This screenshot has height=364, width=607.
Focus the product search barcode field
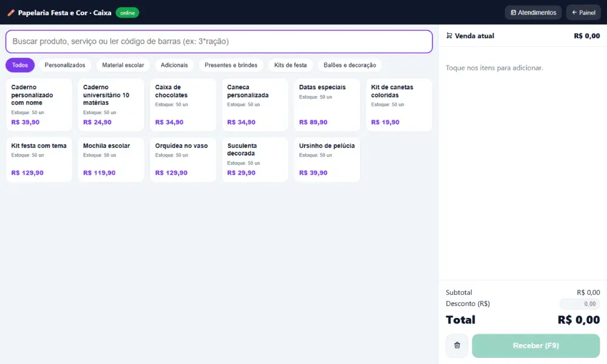[219, 41]
